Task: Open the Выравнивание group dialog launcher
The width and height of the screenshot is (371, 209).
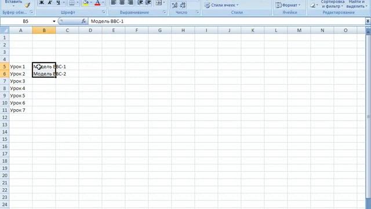Action: (x=165, y=12)
